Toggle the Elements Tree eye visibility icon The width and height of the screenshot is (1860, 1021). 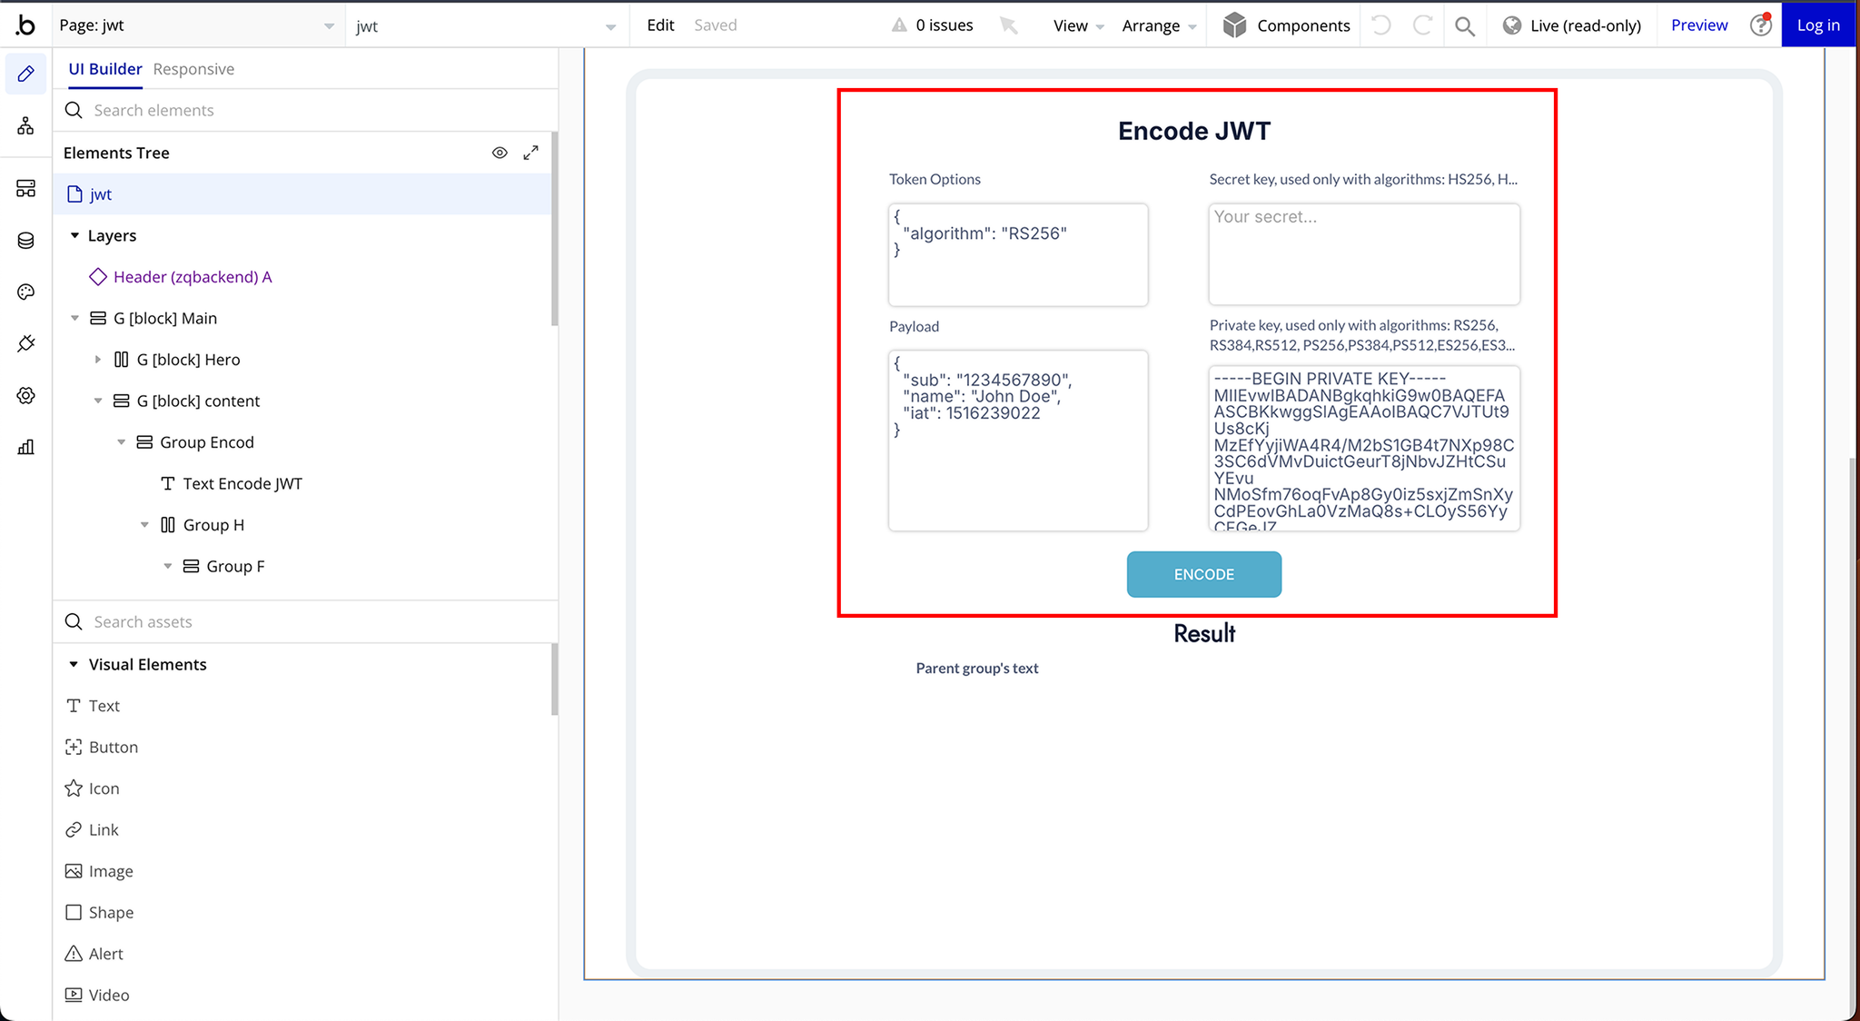point(500,153)
